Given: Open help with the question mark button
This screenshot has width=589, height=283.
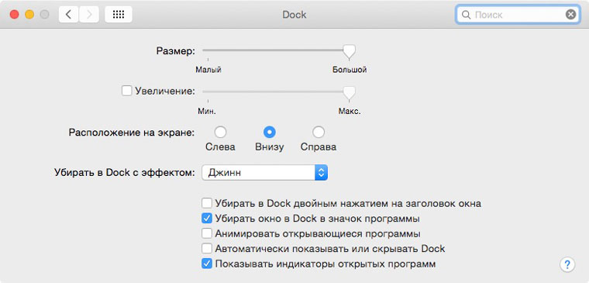Looking at the screenshot, I should (567, 264).
